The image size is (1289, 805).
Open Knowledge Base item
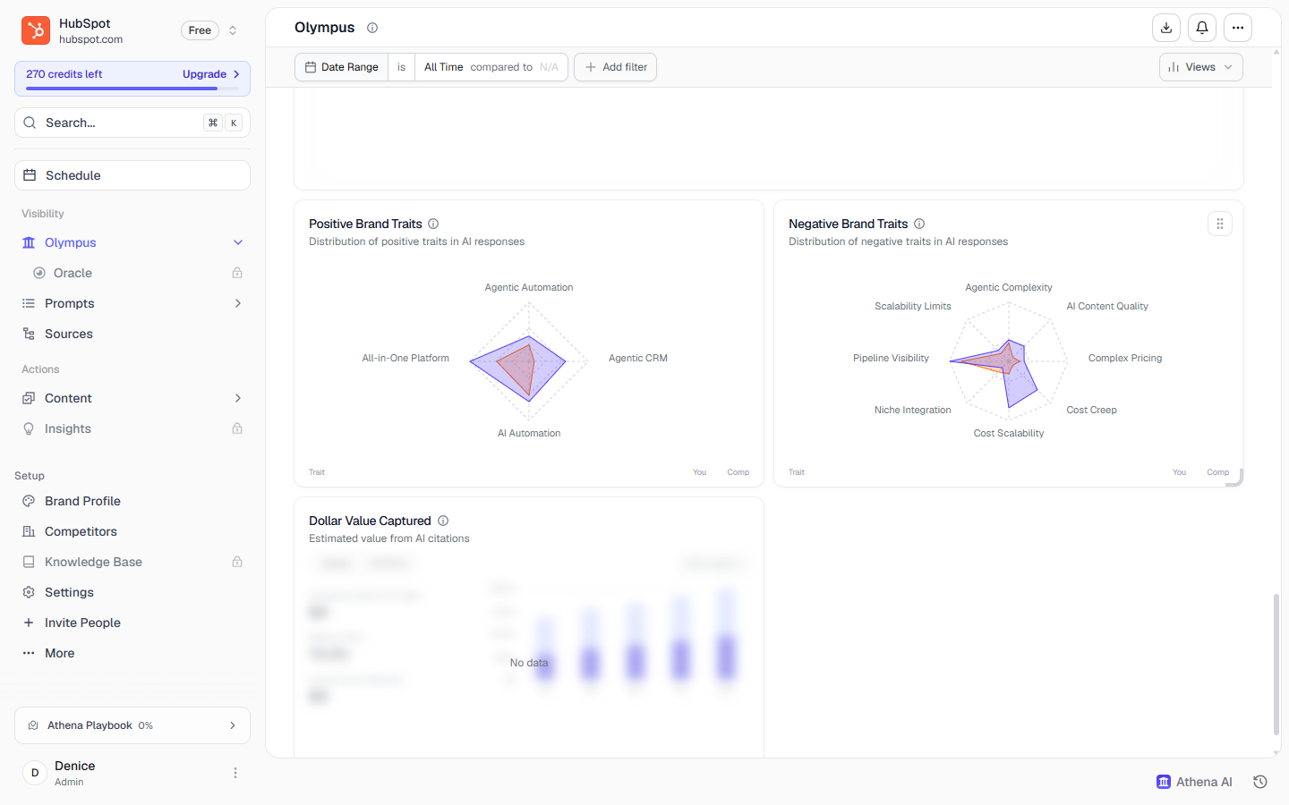click(x=132, y=562)
